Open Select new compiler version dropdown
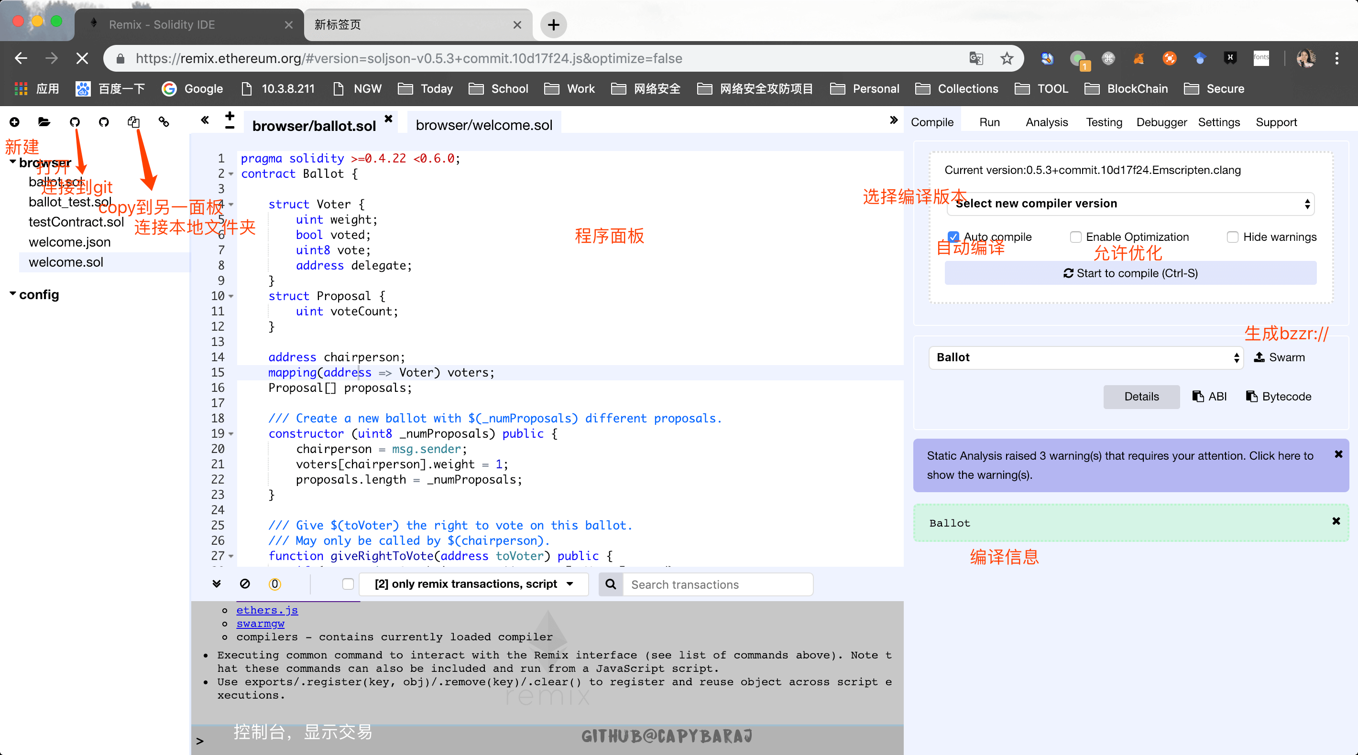The width and height of the screenshot is (1358, 755). tap(1130, 204)
